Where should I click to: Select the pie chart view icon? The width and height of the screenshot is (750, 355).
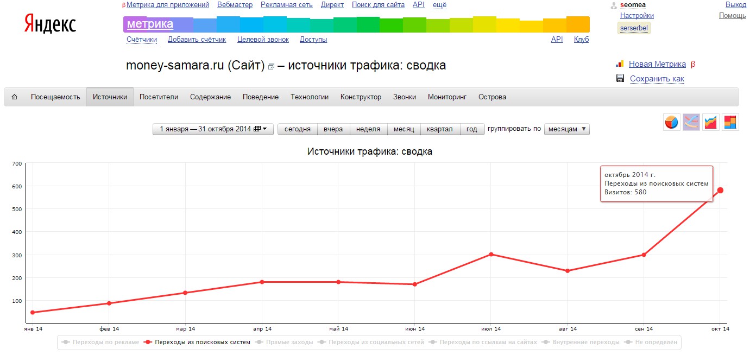point(672,122)
